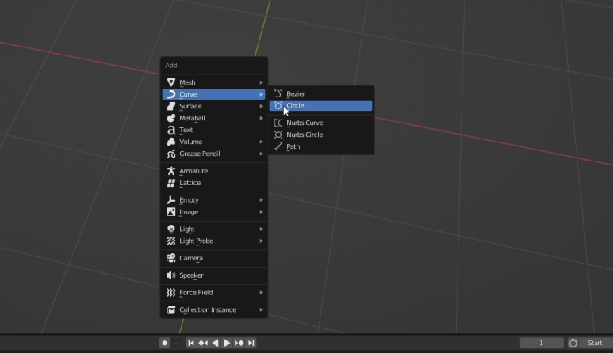This screenshot has height=353, width=613.
Task: Click the Curve icon in Add menu
Action: pyautogui.click(x=170, y=94)
